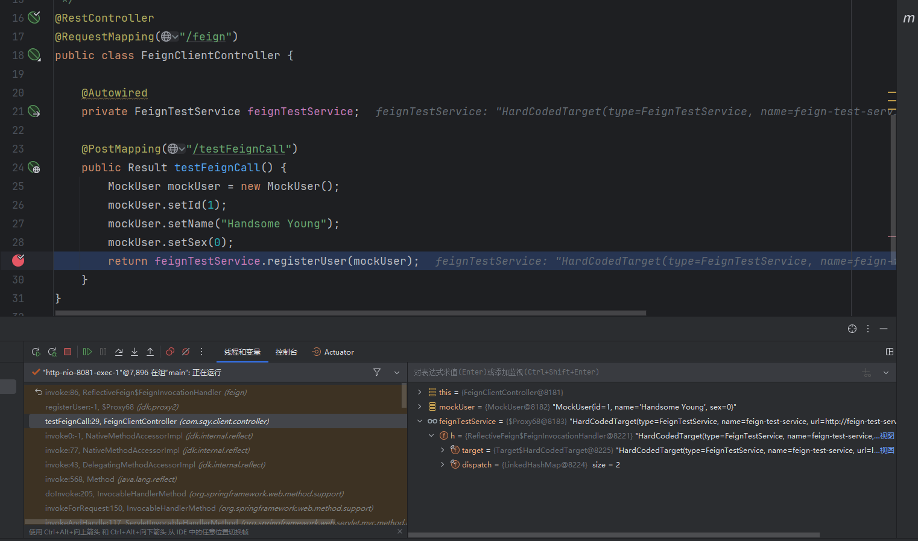Open View Breakpoints dialog icon

point(170,352)
